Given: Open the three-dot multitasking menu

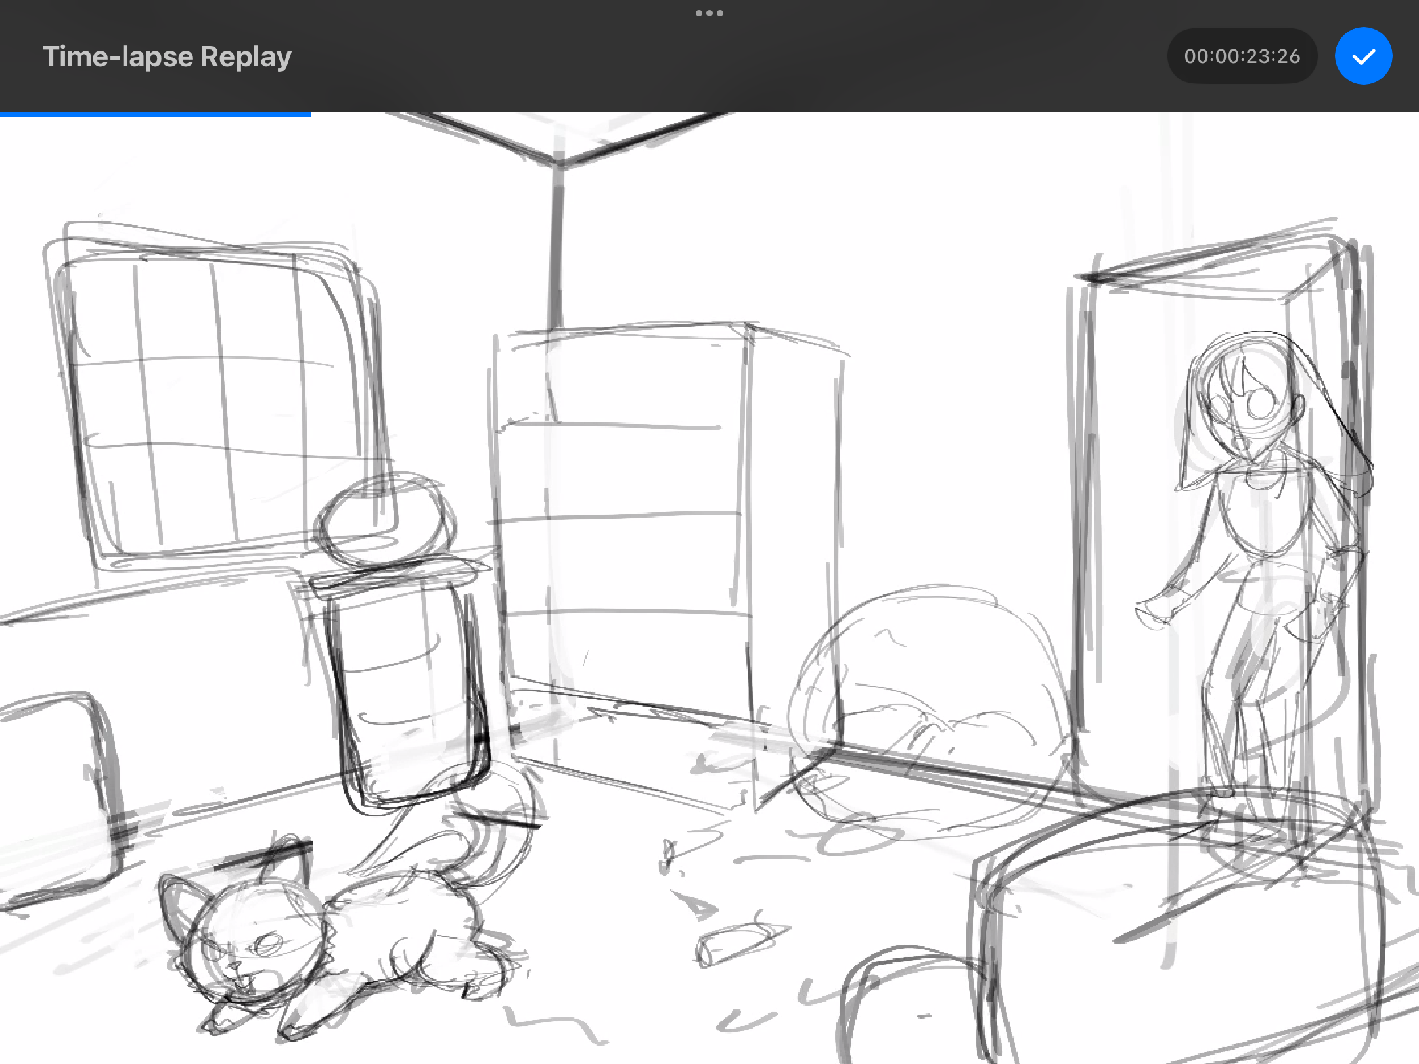Looking at the screenshot, I should pyautogui.click(x=709, y=13).
